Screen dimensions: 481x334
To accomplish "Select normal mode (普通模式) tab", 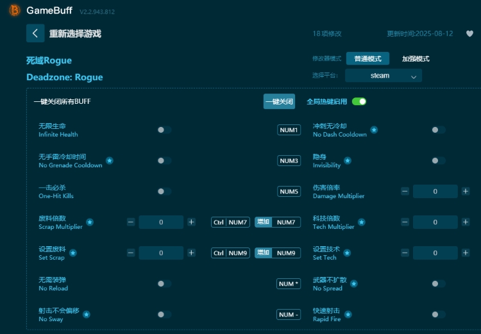I will click(367, 58).
